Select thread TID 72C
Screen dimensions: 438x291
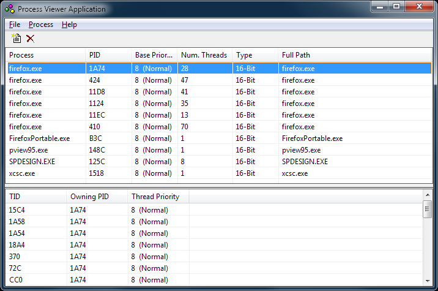pos(15,268)
